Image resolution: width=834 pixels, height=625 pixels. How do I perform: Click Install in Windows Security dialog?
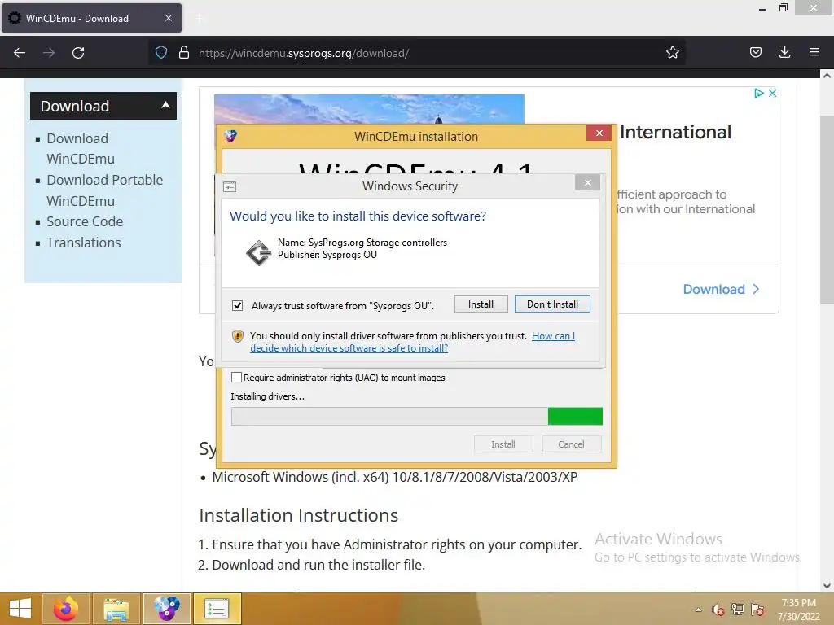(x=481, y=304)
